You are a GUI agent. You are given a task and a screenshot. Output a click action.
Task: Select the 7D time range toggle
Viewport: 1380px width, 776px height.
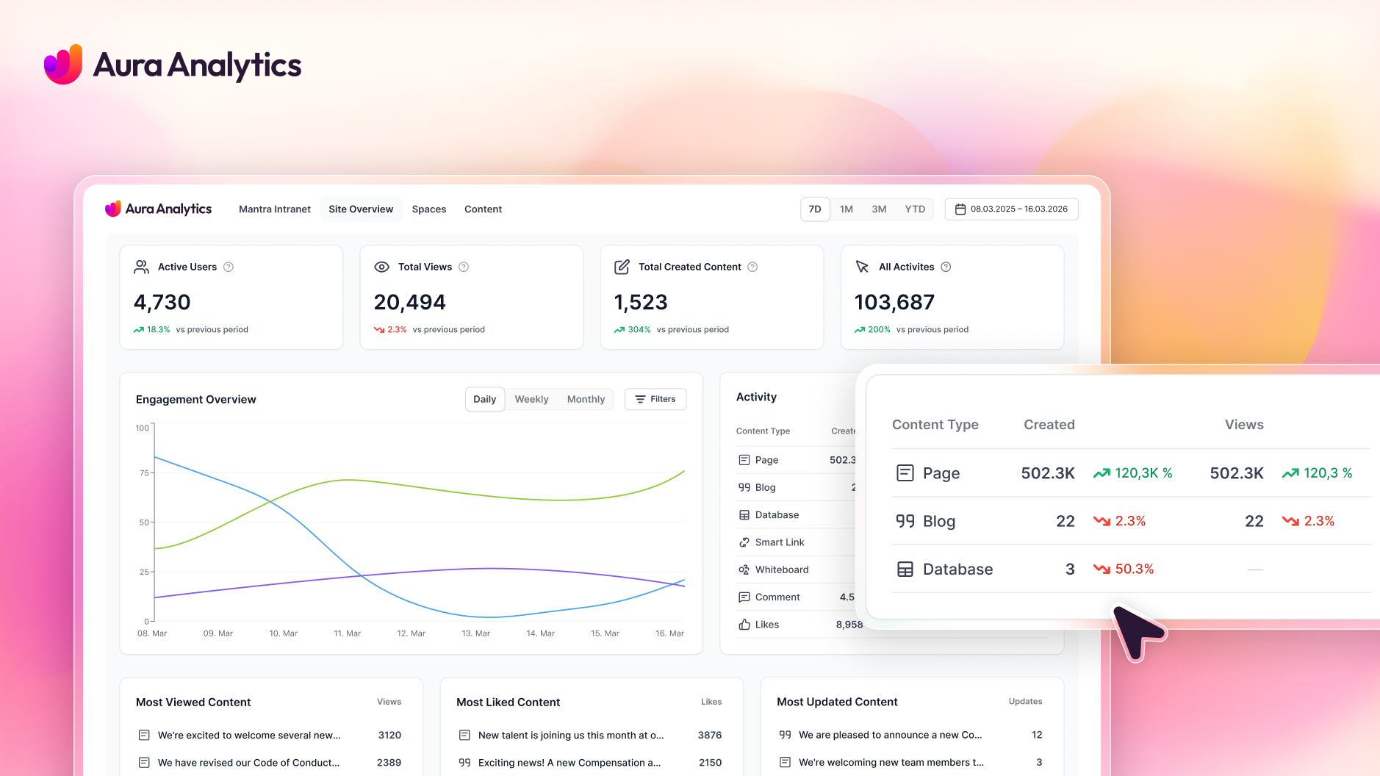(x=815, y=209)
